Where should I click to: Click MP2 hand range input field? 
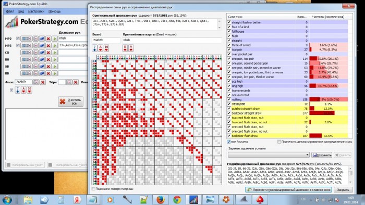click(x=74, y=39)
